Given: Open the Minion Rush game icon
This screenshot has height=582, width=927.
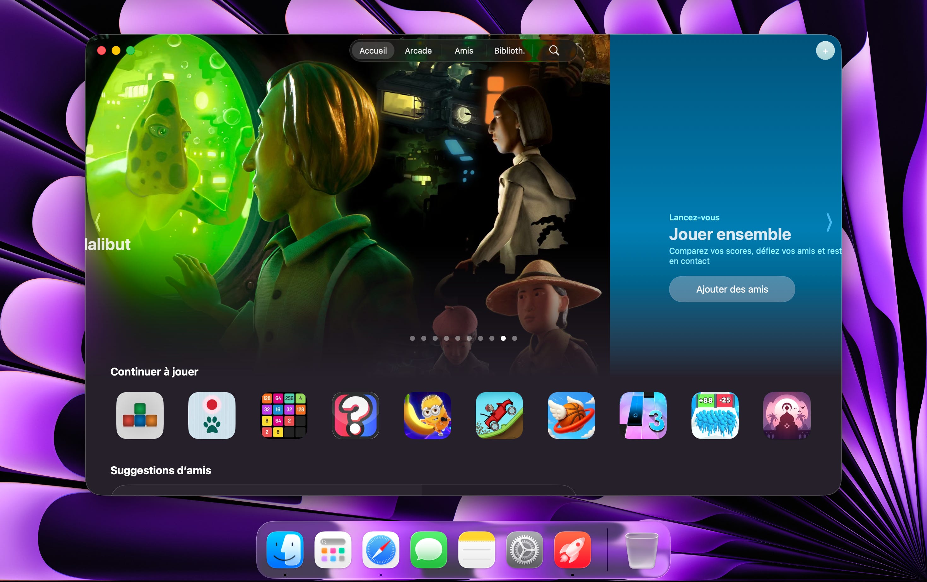Looking at the screenshot, I should (x=427, y=415).
